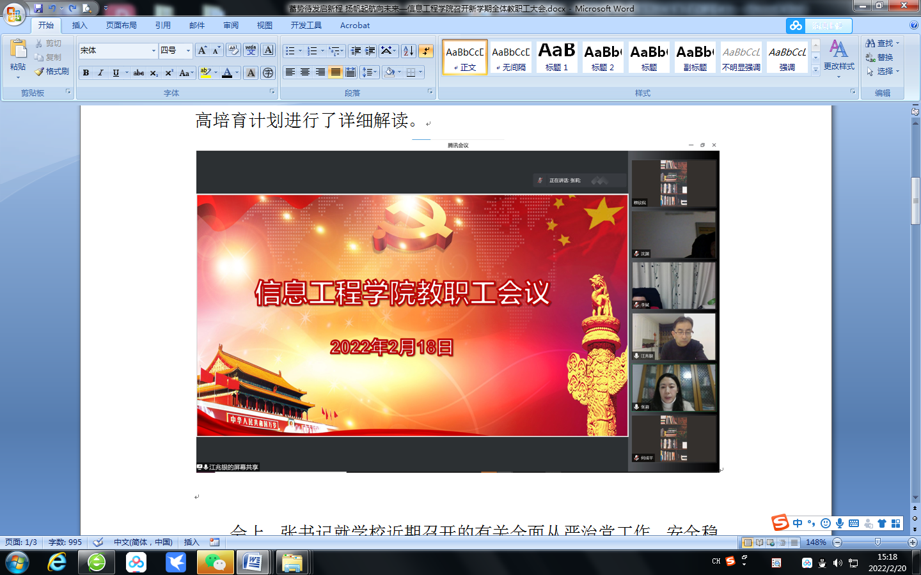
Task: Click the Sort A-Z icon
Action: (x=409, y=51)
